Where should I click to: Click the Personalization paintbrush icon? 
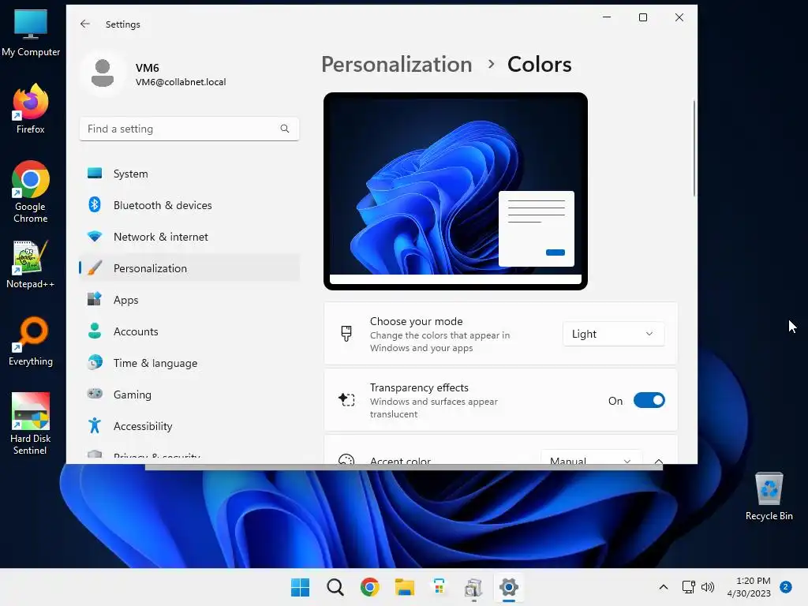coord(95,267)
